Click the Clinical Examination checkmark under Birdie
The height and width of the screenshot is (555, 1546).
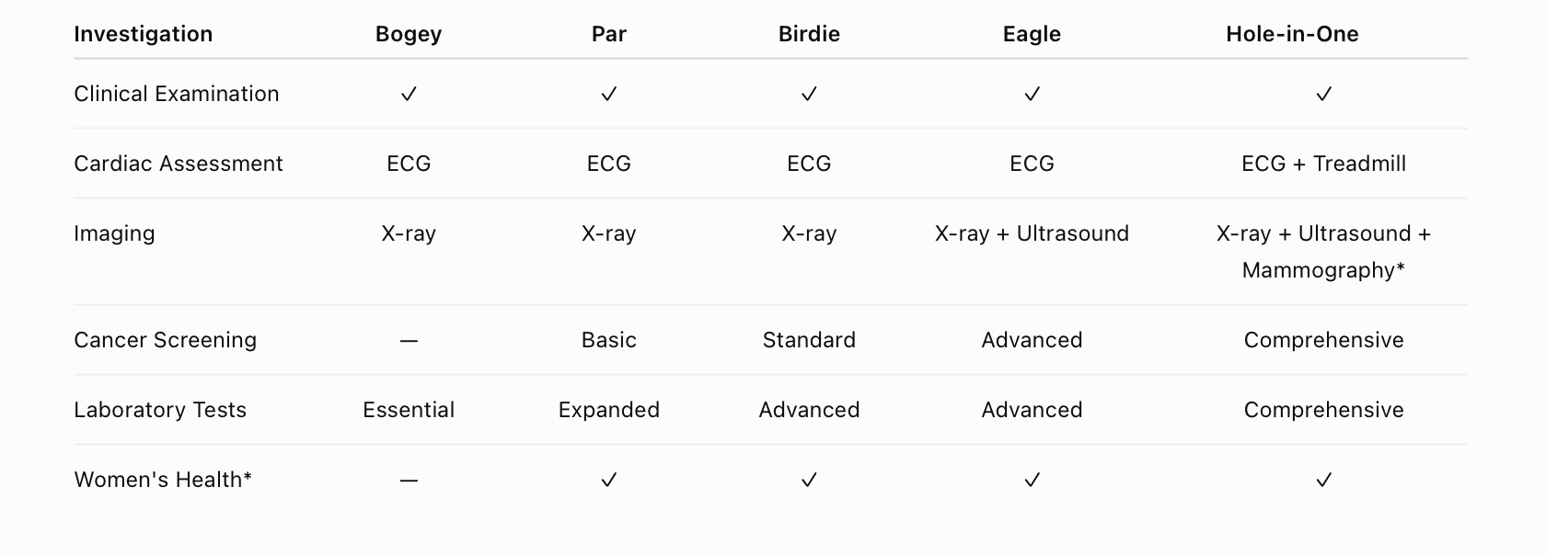[809, 94]
